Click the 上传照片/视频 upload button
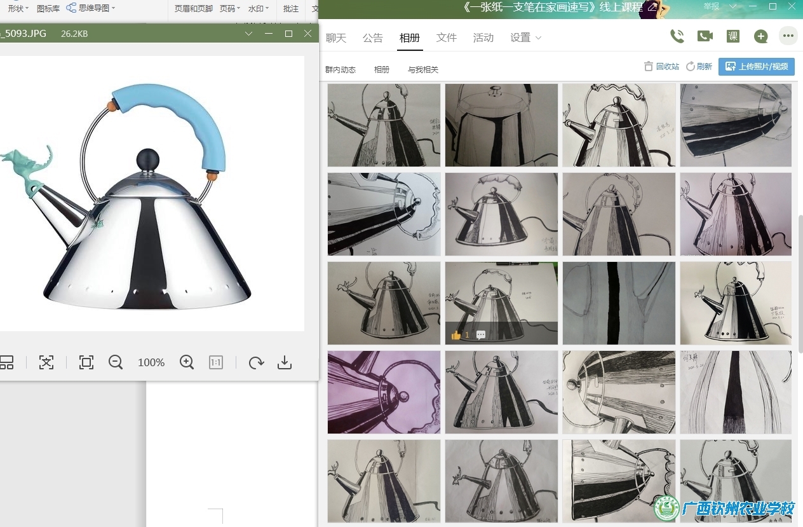803x527 pixels. (x=756, y=67)
